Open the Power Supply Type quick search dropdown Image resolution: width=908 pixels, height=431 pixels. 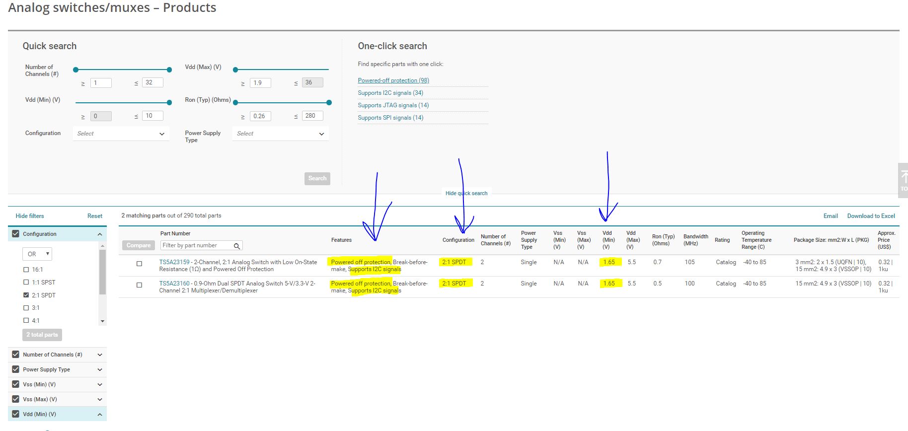pos(281,134)
